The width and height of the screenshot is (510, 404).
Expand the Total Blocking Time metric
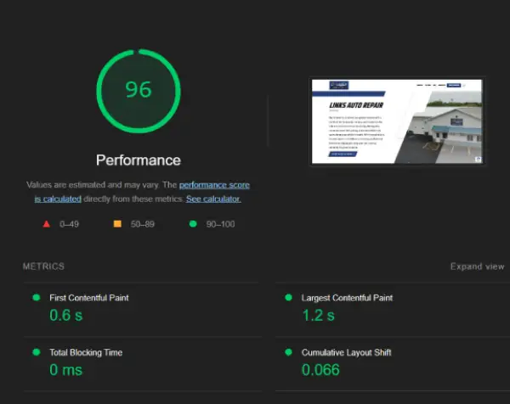coord(85,352)
